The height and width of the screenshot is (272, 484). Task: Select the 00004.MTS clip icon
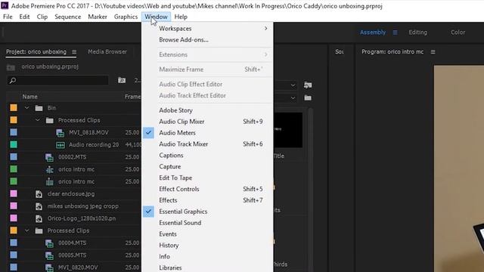pos(49,243)
